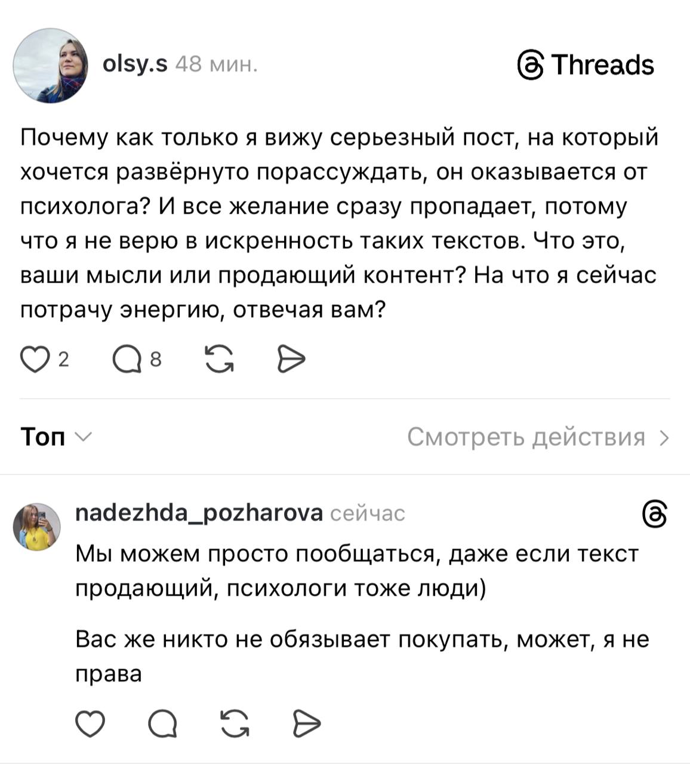This screenshot has height=764, width=690.
Task: Click the Топ tab label
Action: tap(43, 437)
